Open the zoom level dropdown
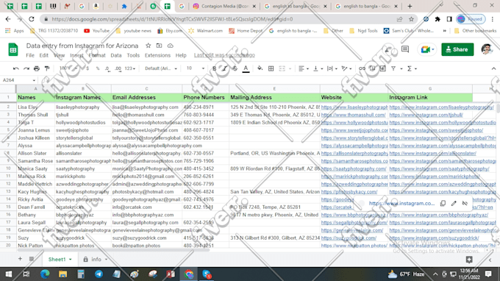 pos(68,68)
